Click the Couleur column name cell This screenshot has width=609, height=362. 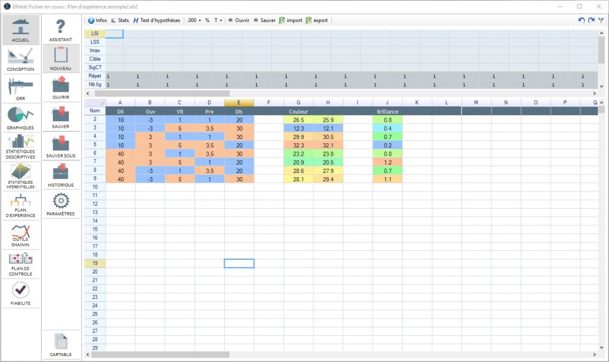299,111
